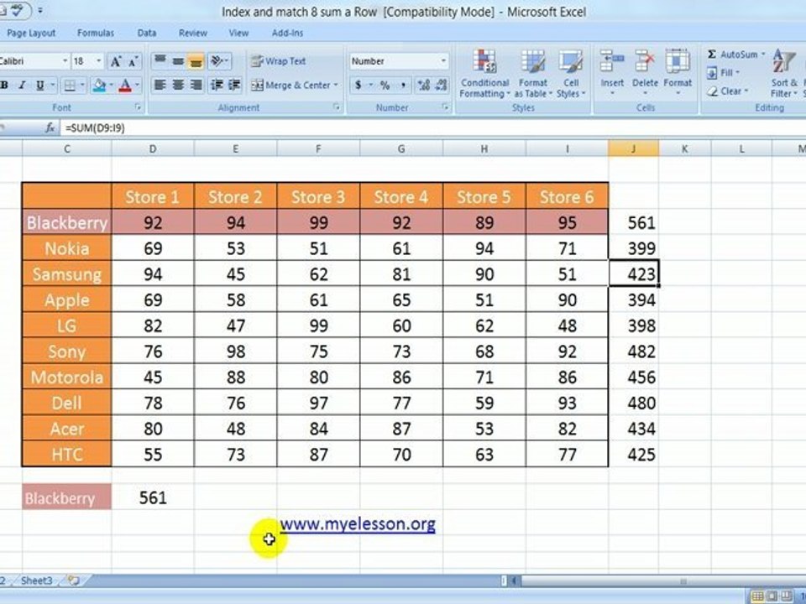Viewport: 806px width, 604px height.
Task: Open the www.myelesson.org hyperlink
Action: coord(358,523)
